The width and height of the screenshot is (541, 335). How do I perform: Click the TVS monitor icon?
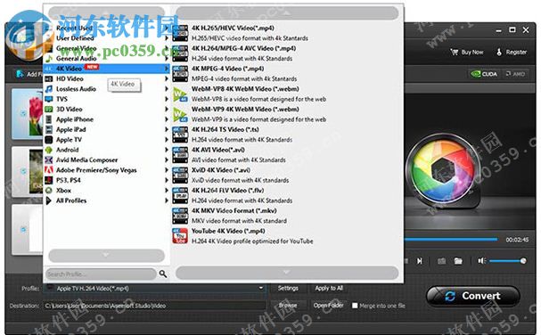pyautogui.click(x=49, y=99)
